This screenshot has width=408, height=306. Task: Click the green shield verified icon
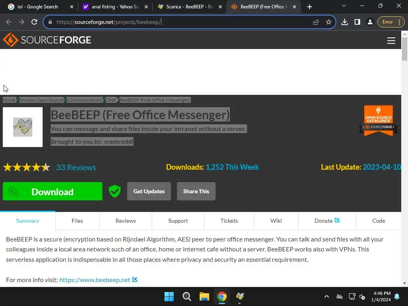click(x=114, y=191)
